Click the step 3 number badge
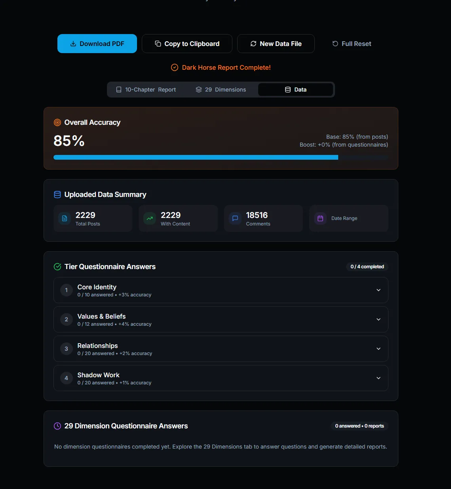This screenshot has width=451, height=489. (x=67, y=349)
